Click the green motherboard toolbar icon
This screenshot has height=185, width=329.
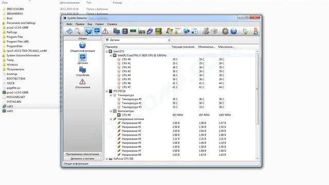(x=158, y=31)
